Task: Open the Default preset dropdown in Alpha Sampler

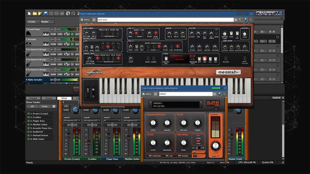Action: click(x=215, y=94)
